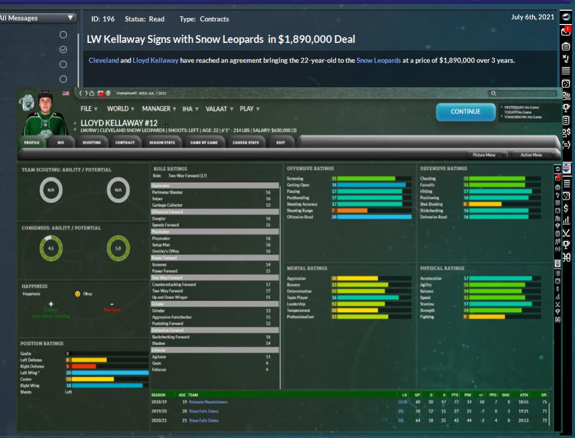The height and width of the screenshot is (438, 575).
Task: Expand the WORLD menu dropdown
Action: [122, 109]
